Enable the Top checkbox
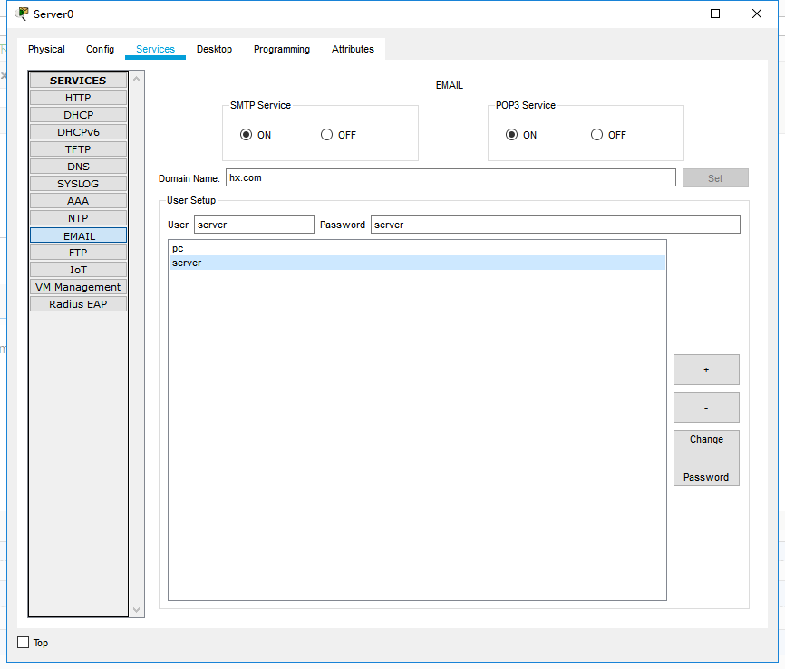The width and height of the screenshot is (785, 669). coord(24,643)
